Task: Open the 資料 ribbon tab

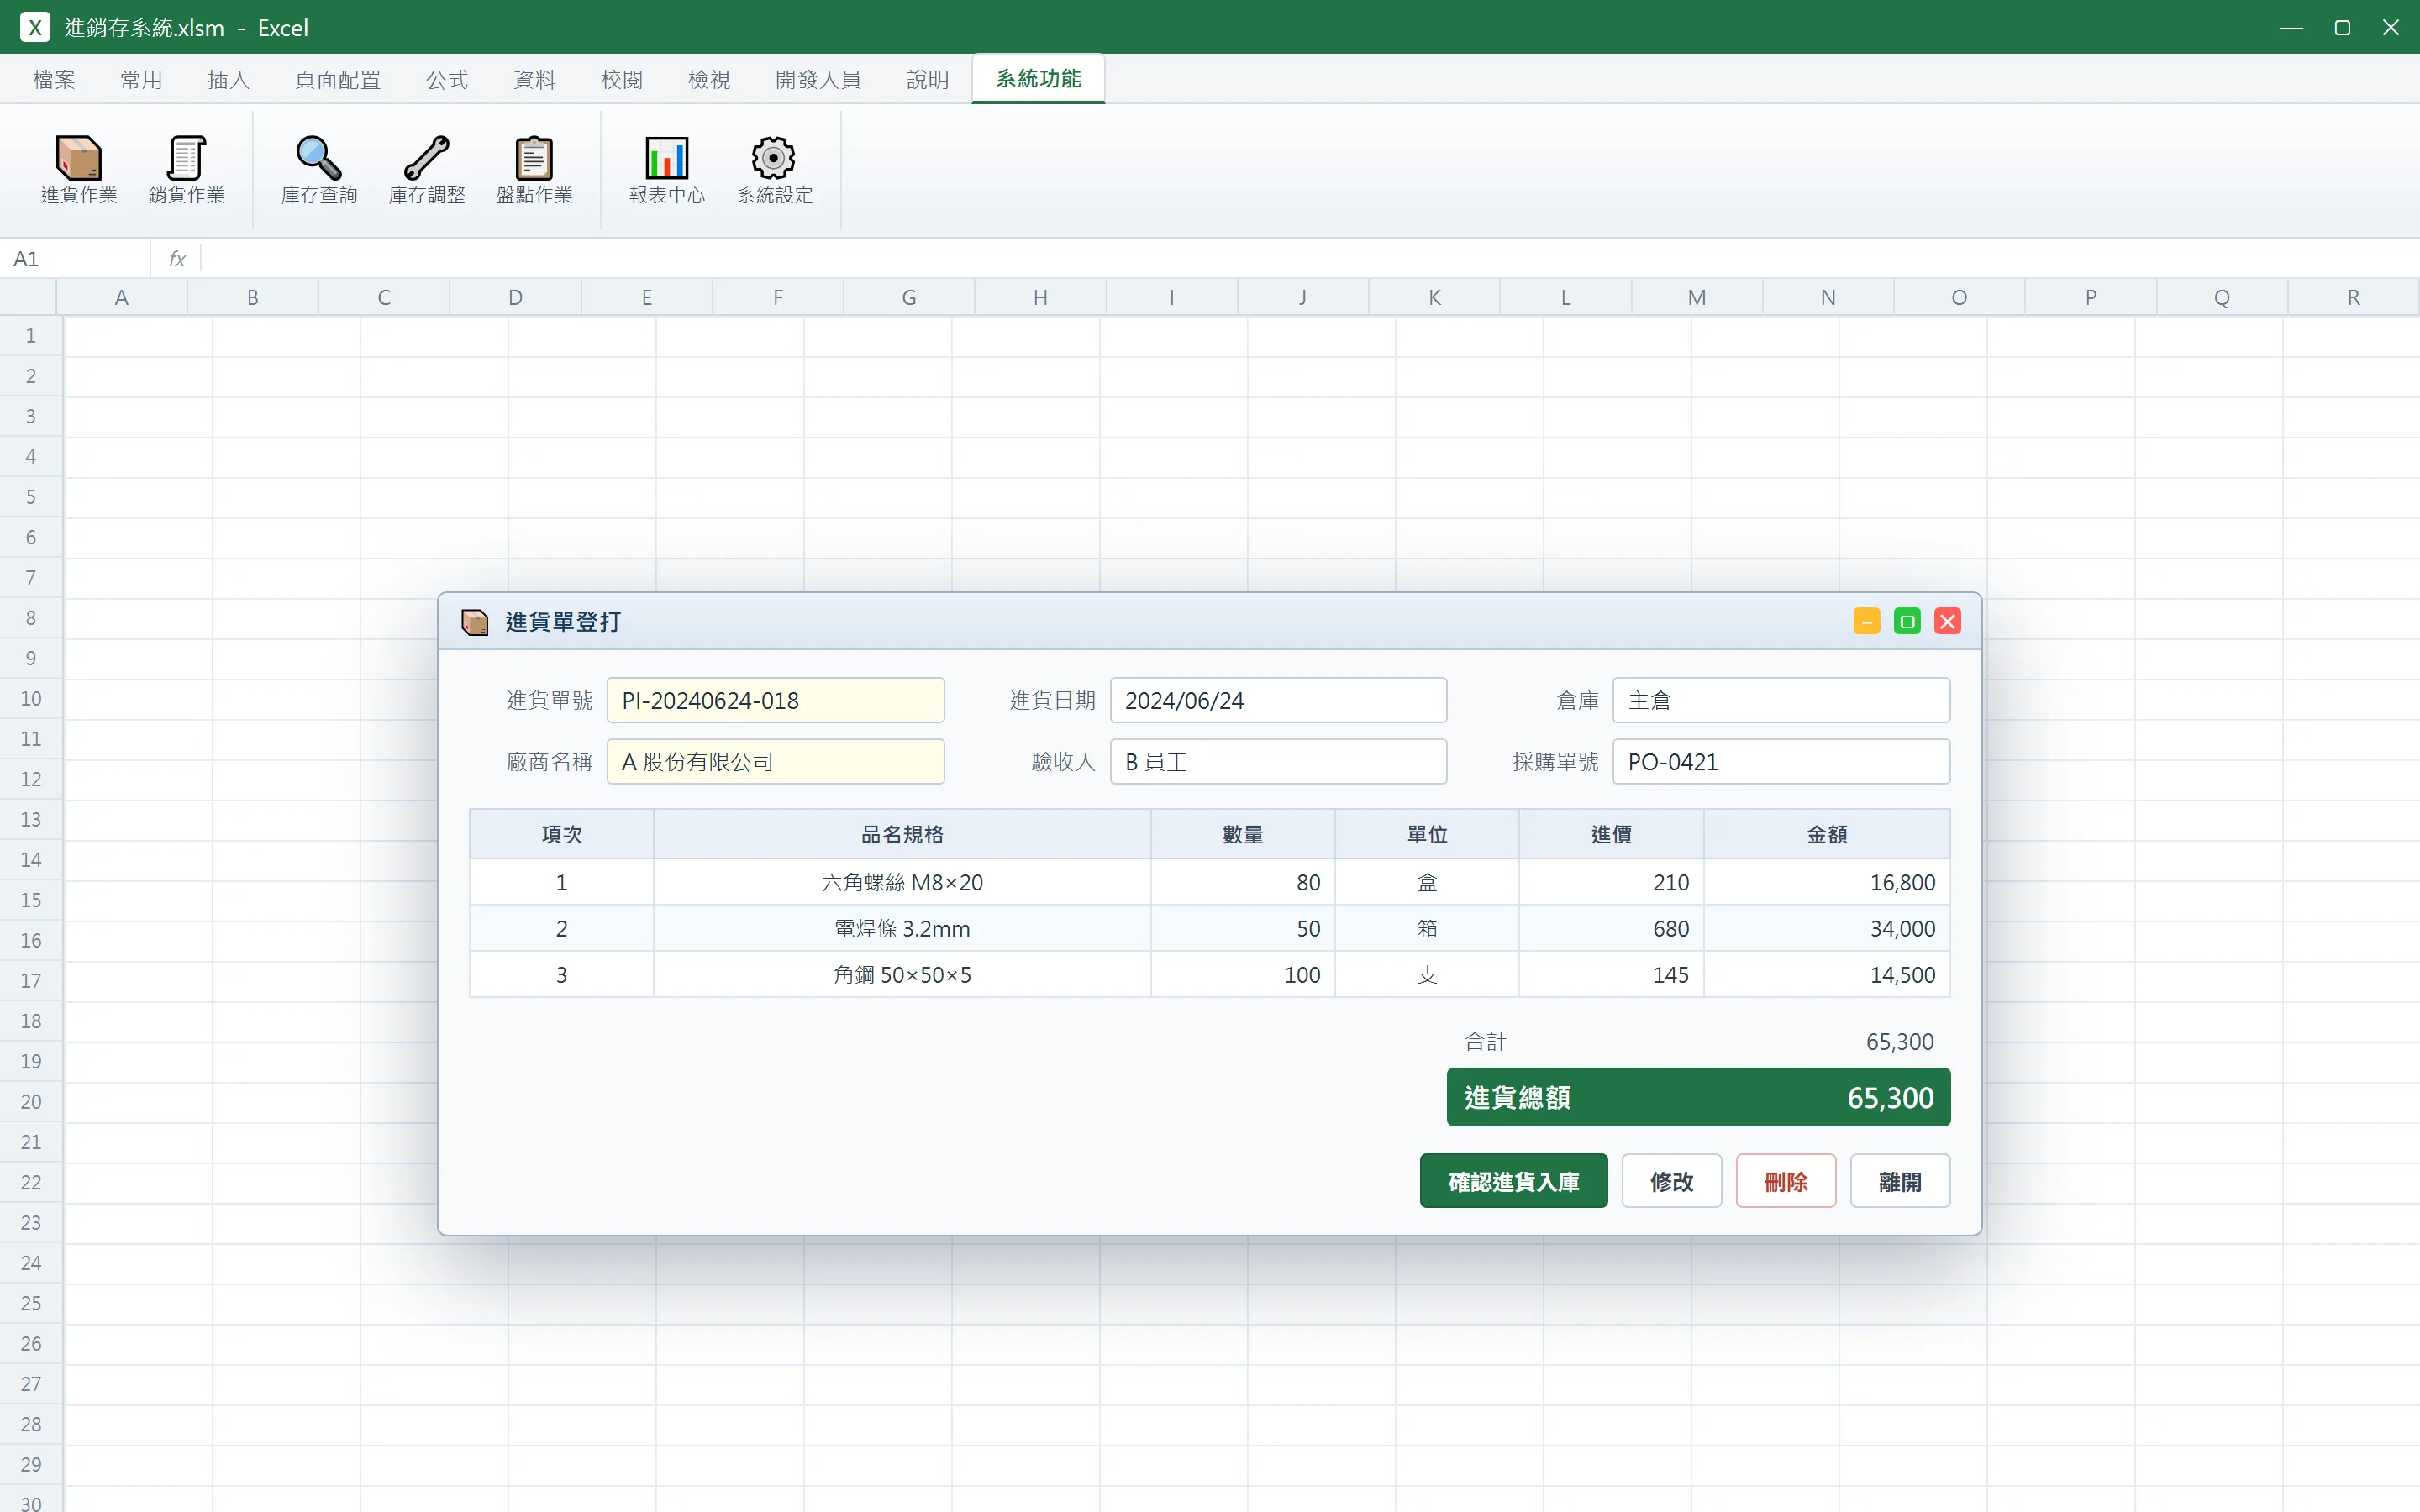Action: 534,79
